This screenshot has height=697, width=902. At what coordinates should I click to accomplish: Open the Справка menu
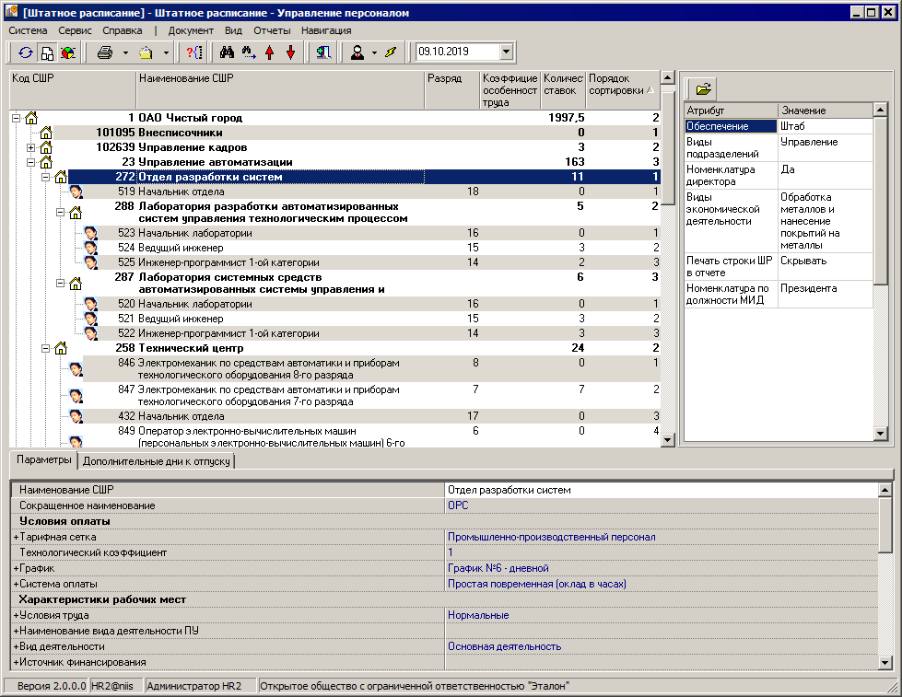click(122, 30)
